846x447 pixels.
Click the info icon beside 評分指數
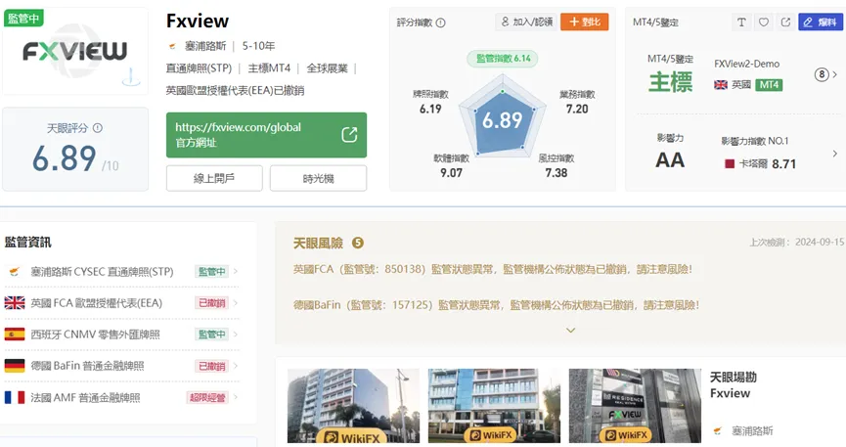click(441, 22)
